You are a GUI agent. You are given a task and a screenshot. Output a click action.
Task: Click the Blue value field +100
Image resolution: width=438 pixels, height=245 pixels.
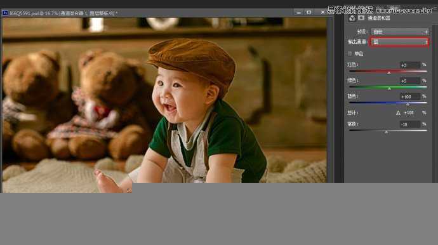tap(410, 96)
